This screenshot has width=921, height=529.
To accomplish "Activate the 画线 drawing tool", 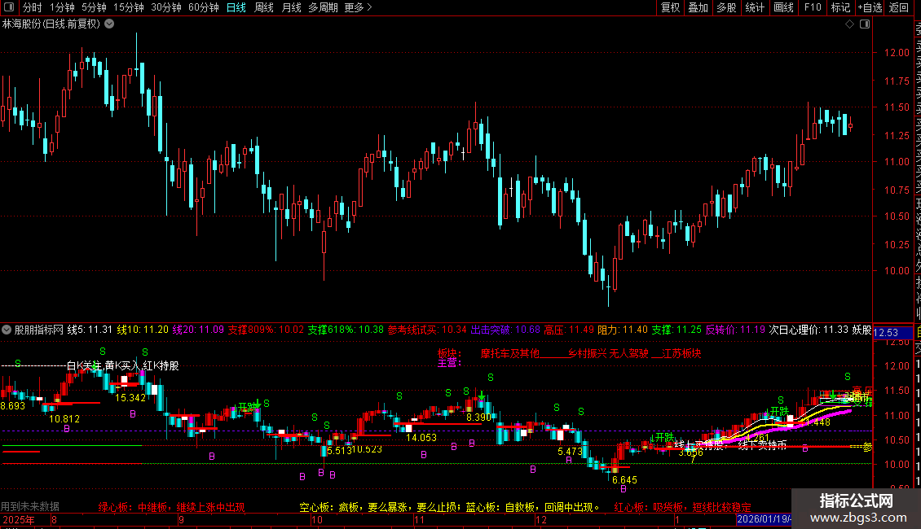I will [x=783, y=7].
